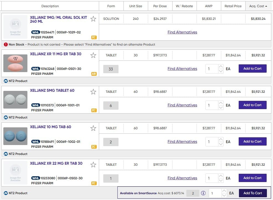
Task: Decrease SmartSource quantity
Action: 224,196
